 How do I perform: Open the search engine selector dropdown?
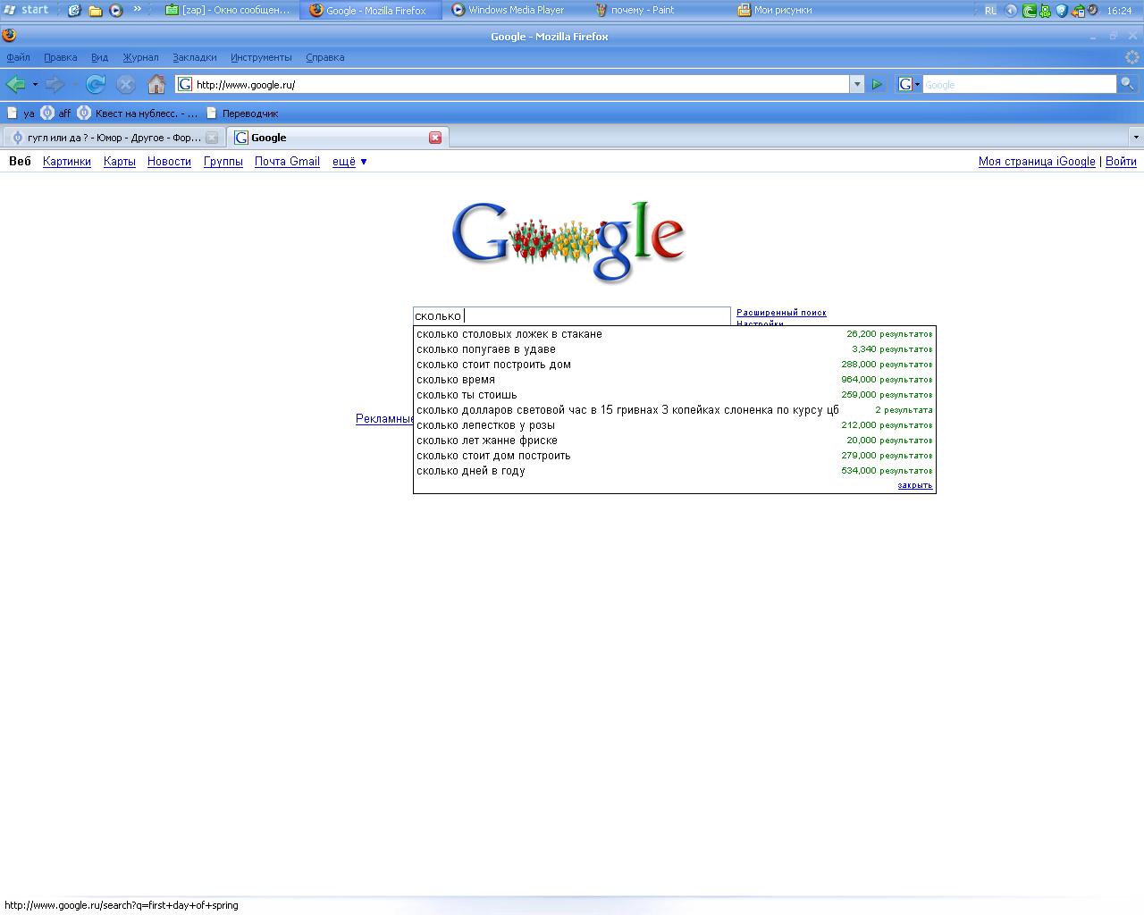(909, 84)
